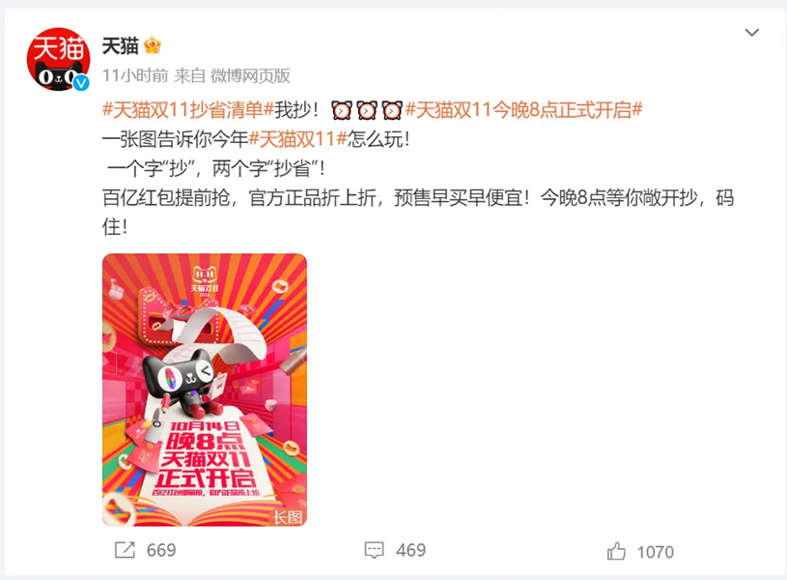The height and width of the screenshot is (580, 787).
Task: Open the 天猫双11 poster image
Action: point(205,390)
